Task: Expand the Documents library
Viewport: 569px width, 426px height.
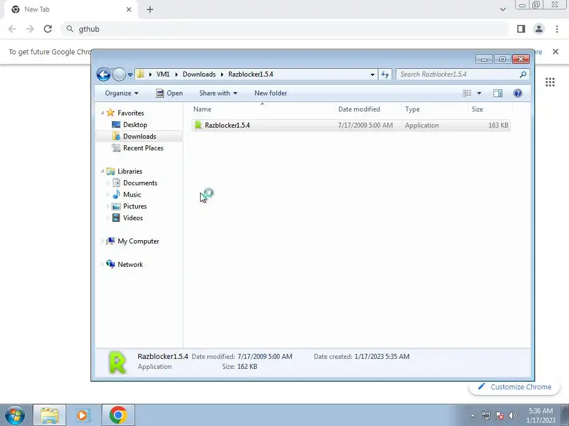Action: tap(108, 183)
